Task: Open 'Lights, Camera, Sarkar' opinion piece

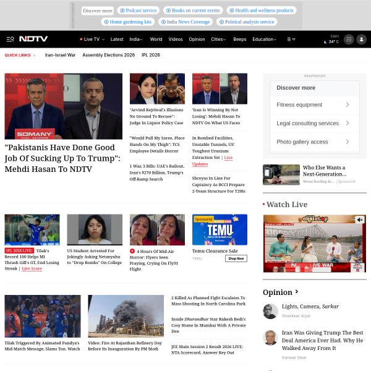Action: point(310,307)
